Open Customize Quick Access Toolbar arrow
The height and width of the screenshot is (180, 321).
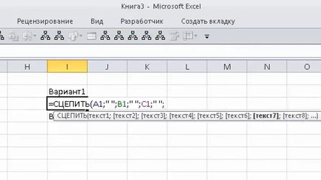(x=207, y=36)
